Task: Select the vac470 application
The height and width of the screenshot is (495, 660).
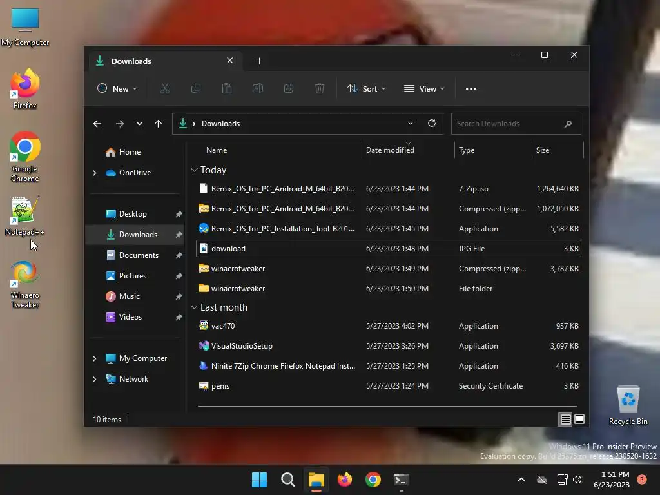Action: click(388, 326)
